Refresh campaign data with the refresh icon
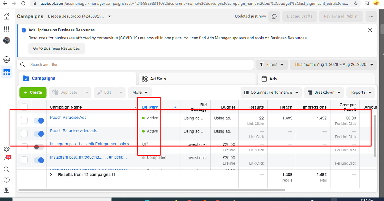 [x=274, y=16]
